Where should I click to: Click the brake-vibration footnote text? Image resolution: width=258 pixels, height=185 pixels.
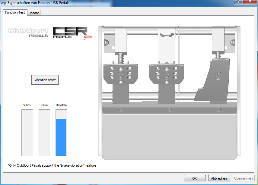pyautogui.click(x=52, y=165)
